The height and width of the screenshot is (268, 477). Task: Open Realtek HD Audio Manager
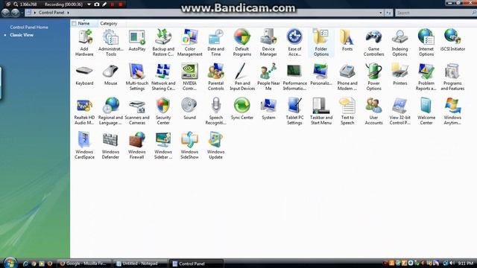[84, 112]
